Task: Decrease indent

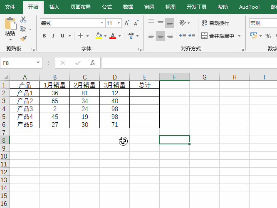Action: [x=183, y=36]
